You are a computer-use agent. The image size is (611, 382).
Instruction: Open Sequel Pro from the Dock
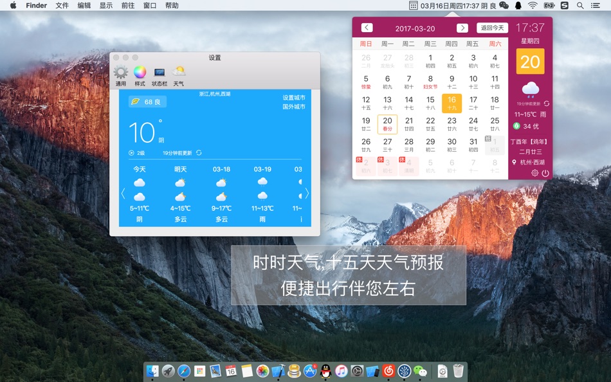294,370
